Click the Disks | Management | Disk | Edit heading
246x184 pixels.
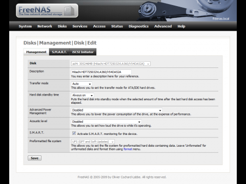pos(60,43)
